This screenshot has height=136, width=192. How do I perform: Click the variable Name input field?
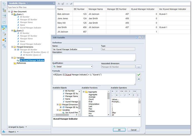tap(72, 49)
